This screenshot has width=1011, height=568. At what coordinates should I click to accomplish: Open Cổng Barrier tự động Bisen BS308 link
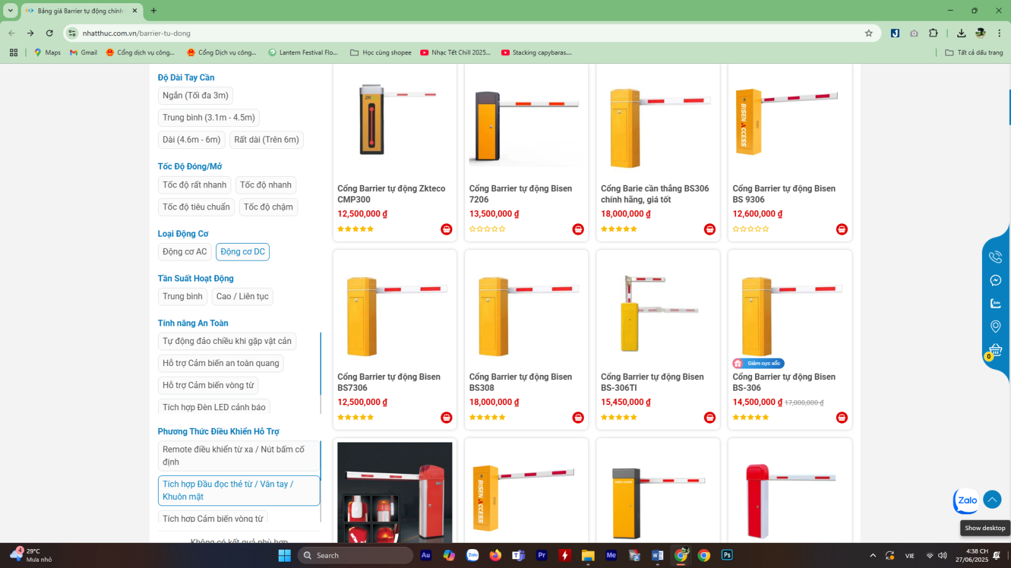click(x=521, y=382)
